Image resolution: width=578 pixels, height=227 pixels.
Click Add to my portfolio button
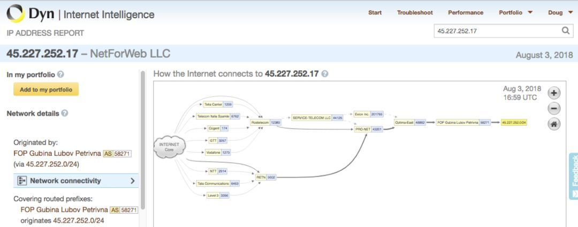(46, 89)
